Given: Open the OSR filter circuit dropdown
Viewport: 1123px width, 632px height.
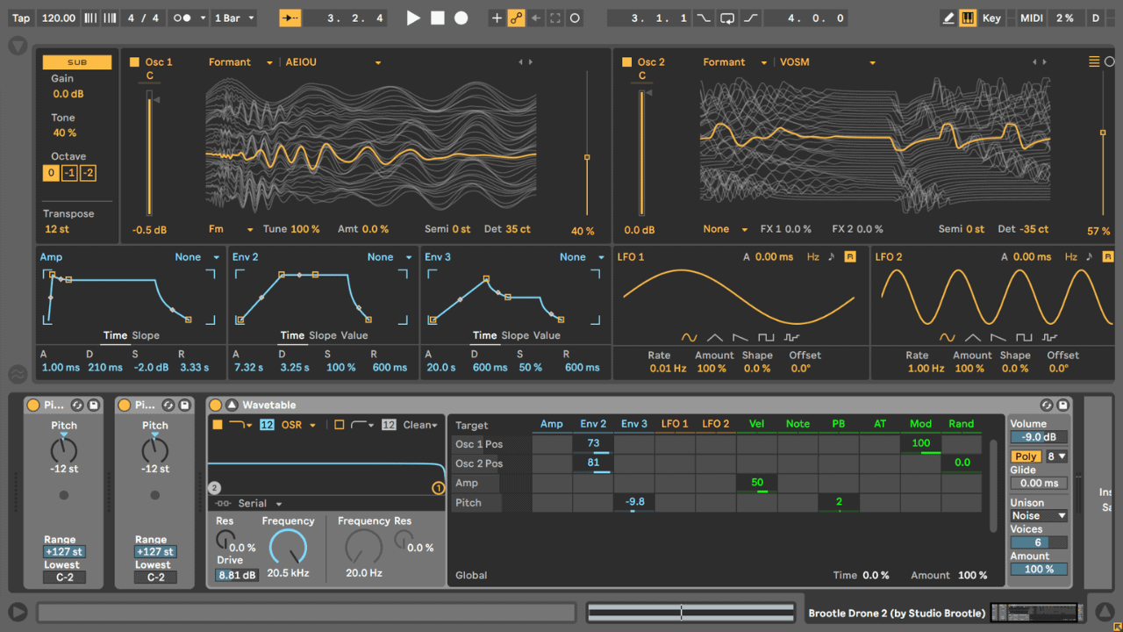Looking at the screenshot, I should coord(296,424).
